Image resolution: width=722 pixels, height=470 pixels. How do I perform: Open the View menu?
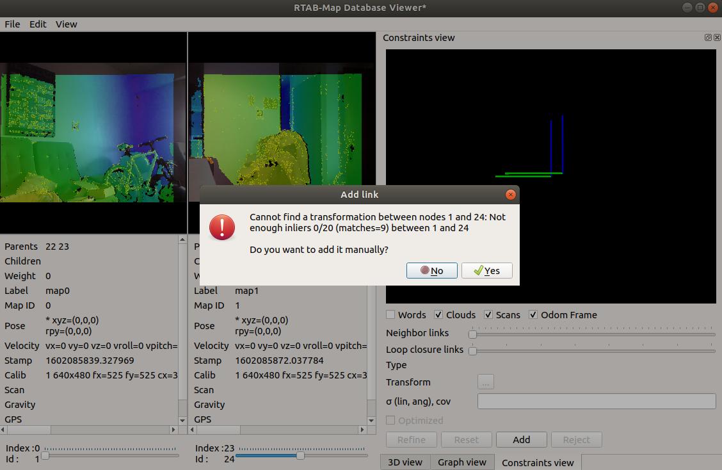(66, 24)
